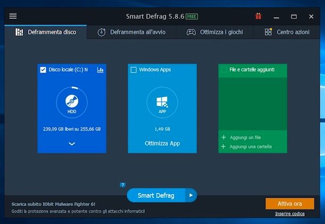Screen dimensions: 325x224
Task: Switch to the Deframmenta disco tab
Action: (x=46, y=32)
